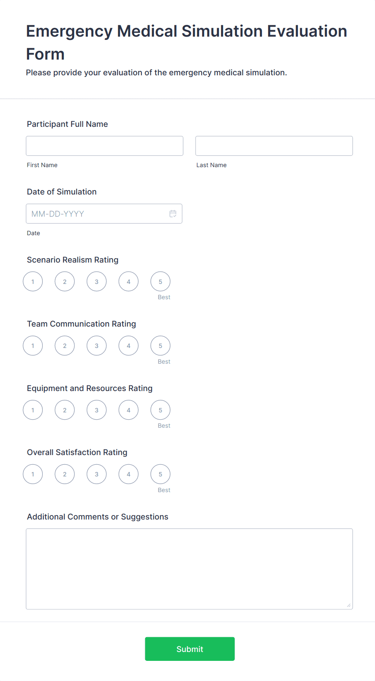The height and width of the screenshot is (681, 375).
Task: Click the Additional Comments text area
Action: click(189, 569)
